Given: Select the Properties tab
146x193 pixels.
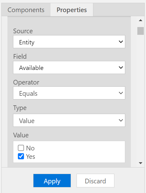Looking at the screenshot, I should click(72, 10).
